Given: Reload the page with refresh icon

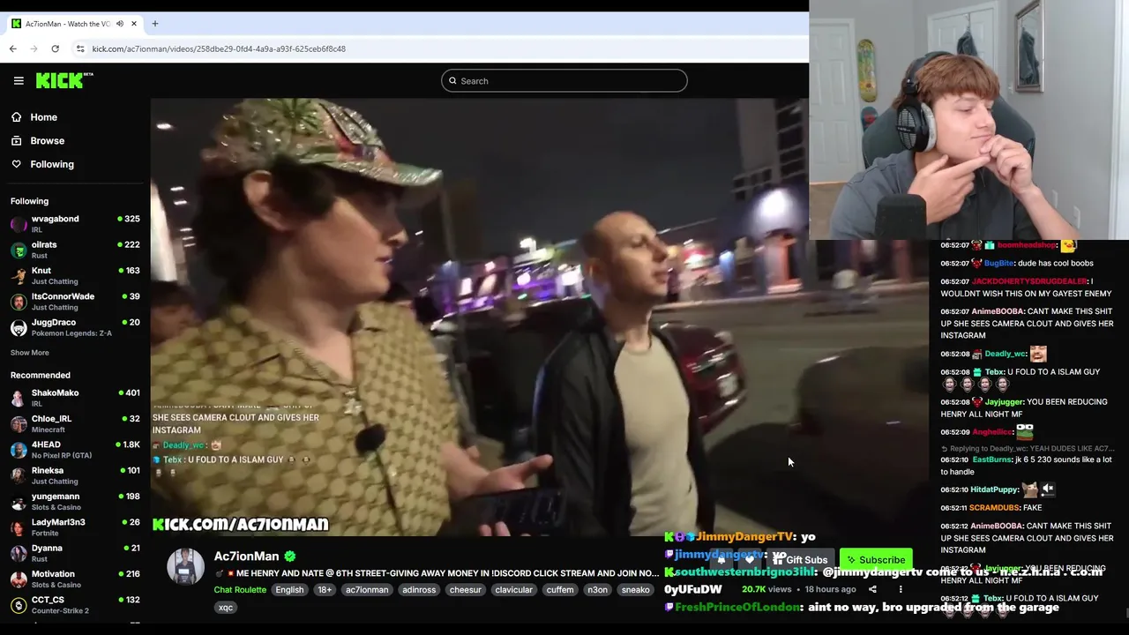Looking at the screenshot, I should [55, 49].
